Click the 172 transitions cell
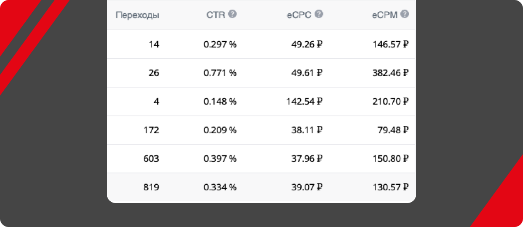This screenshot has height=227, width=523. (x=152, y=130)
